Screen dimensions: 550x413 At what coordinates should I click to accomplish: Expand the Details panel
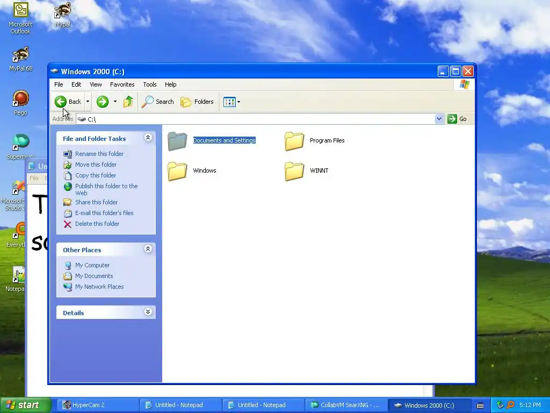pyautogui.click(x=148, y=312)
